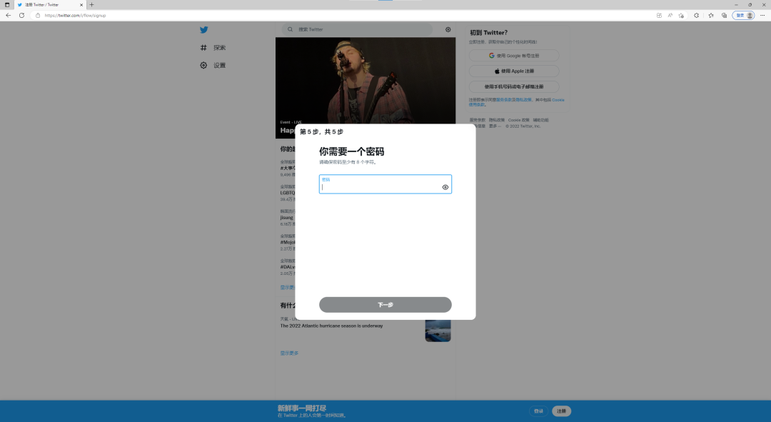Restore down the browser window
Viewport: 771px width, 422px height.
point(750,4)
